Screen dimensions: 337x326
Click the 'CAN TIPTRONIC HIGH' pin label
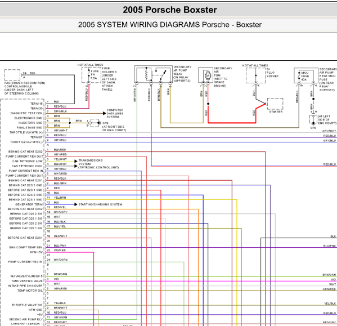(x=27, y=166)
